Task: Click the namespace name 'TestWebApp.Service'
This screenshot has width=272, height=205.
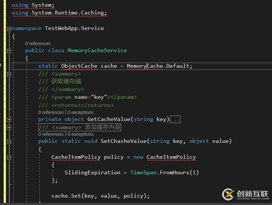Action: coord(74,28)
